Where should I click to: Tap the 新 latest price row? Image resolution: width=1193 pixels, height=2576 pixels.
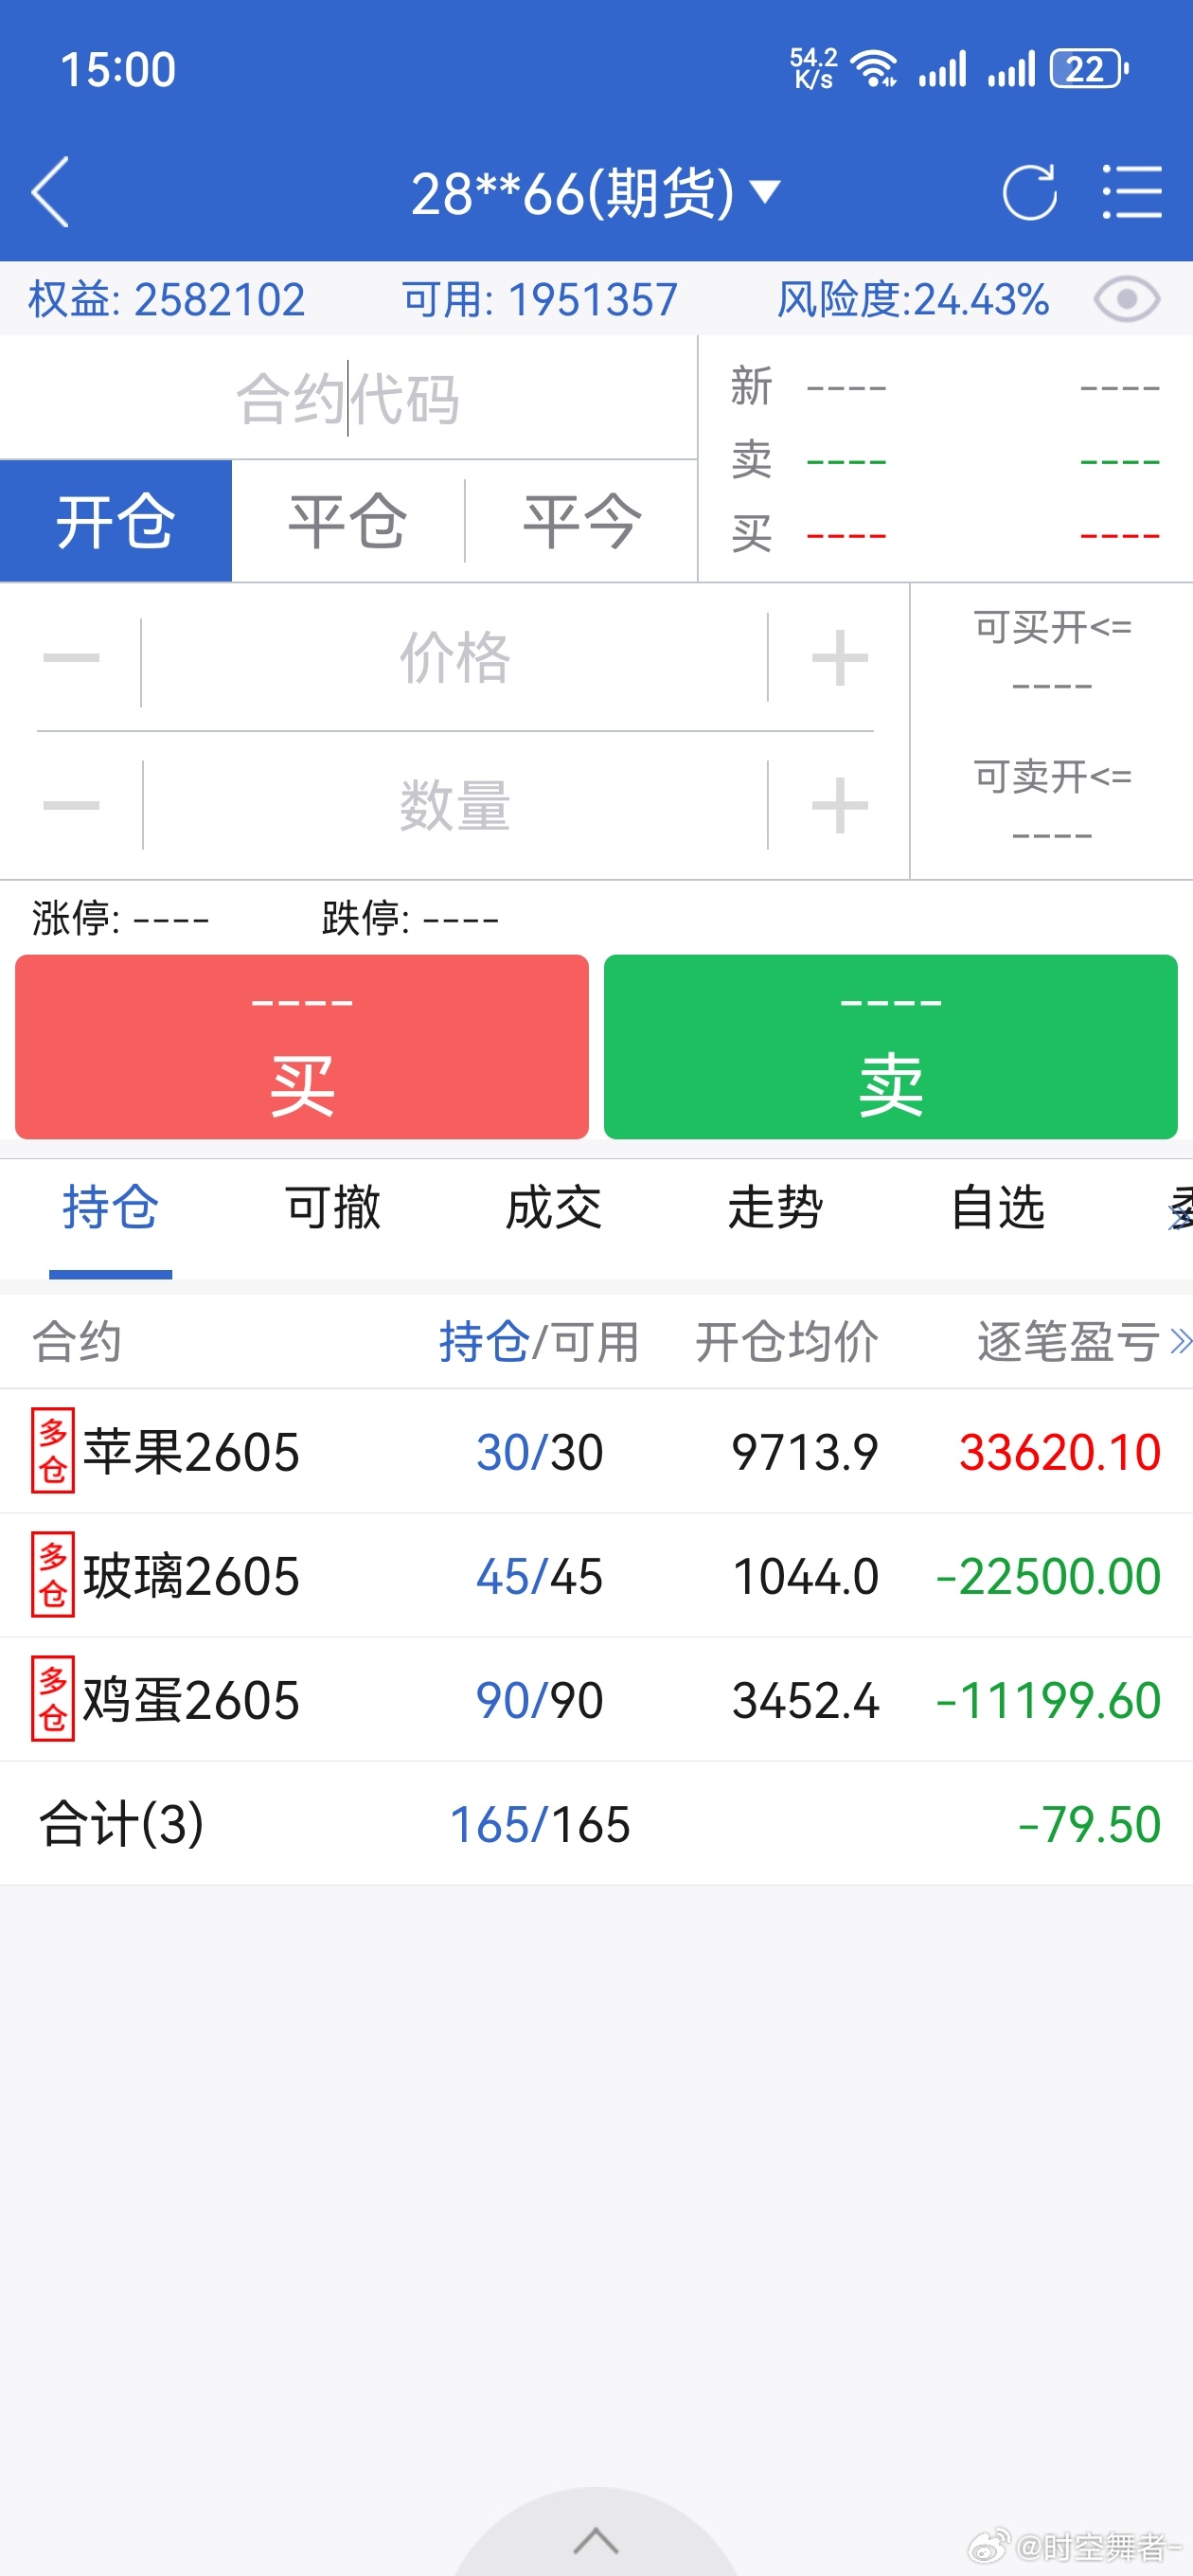pyautogui.click(x=945, y=386)
